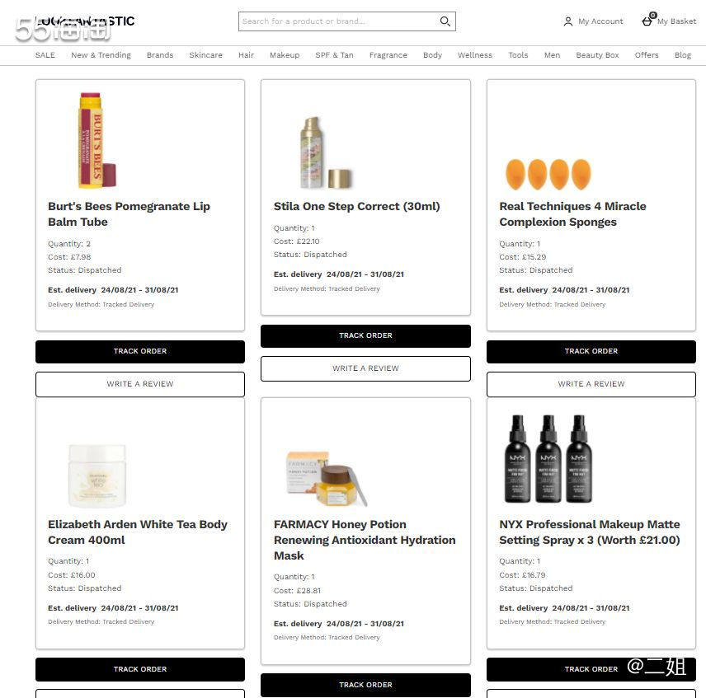Open the Brands menu
Image resolution: width=706 pixels, height=698 pixels.
tap(160, 55)
